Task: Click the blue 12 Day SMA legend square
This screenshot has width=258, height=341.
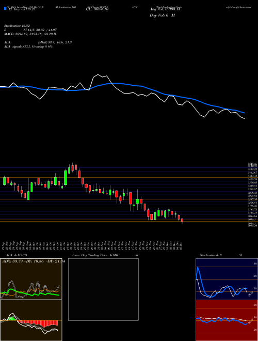Action: (6, 9)
